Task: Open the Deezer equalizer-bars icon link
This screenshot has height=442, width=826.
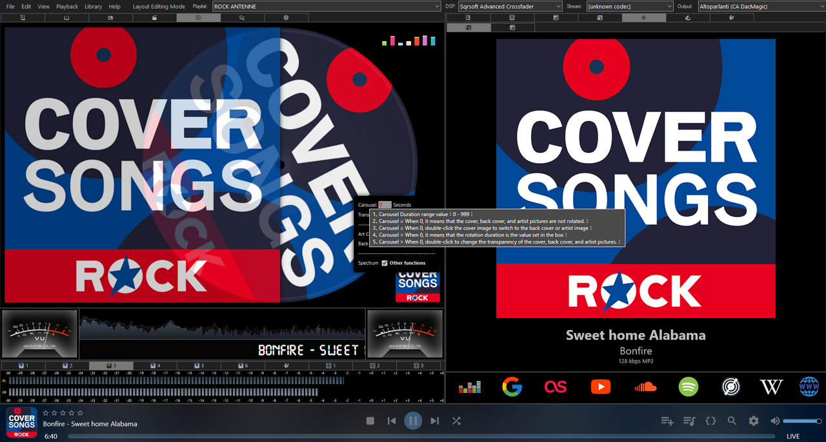Action: tap(470, 387)
